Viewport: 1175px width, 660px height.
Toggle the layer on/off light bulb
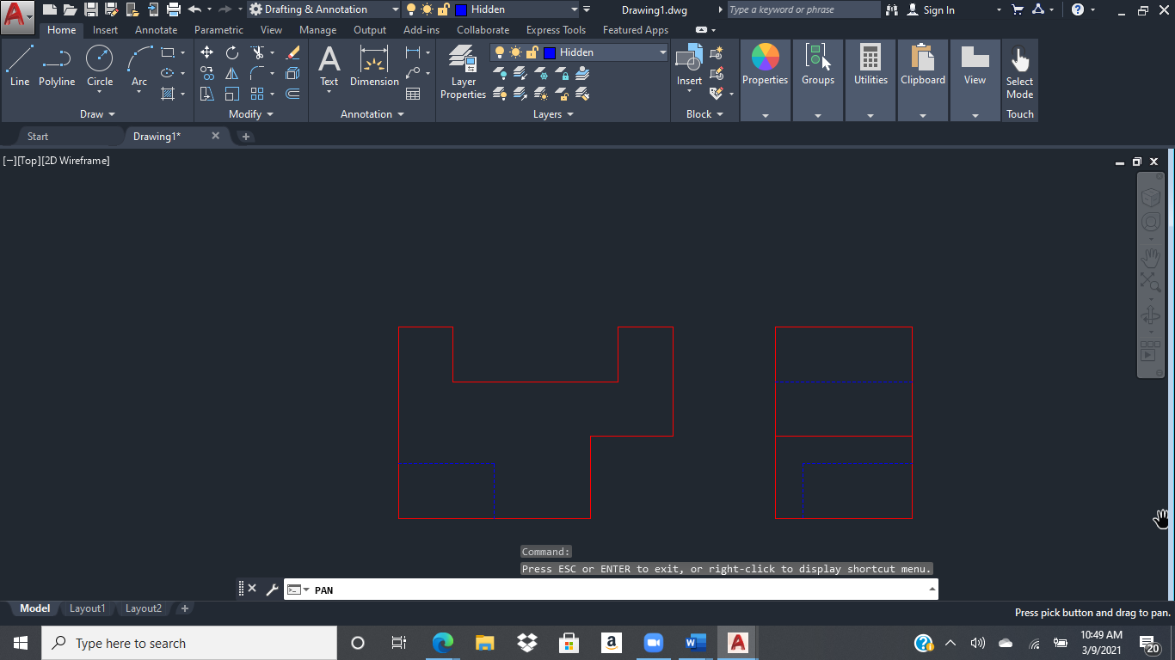pyautogui.click(x=500, y=52)
